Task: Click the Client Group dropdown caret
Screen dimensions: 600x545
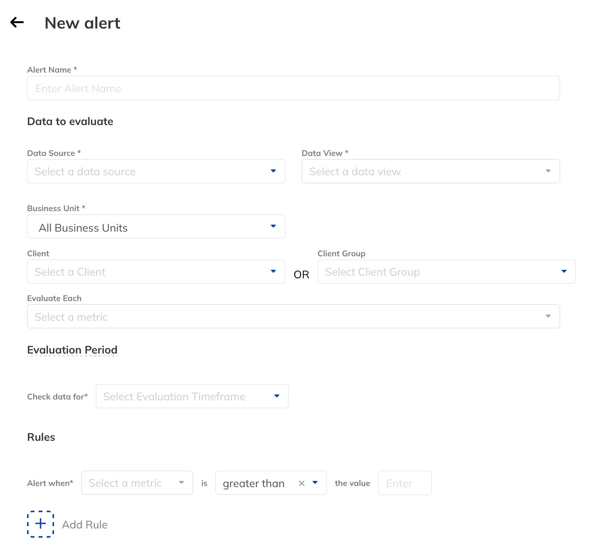Action: click(x=564, y=271)
